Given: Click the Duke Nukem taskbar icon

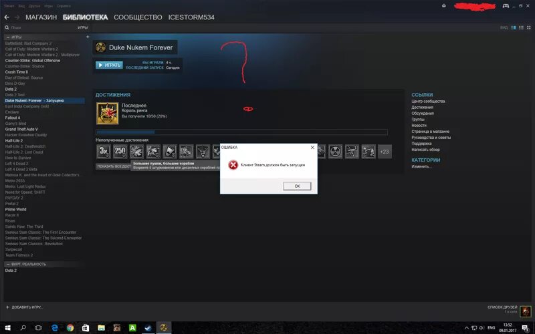Looking at the screenshot, I should (x=164, y=328).
